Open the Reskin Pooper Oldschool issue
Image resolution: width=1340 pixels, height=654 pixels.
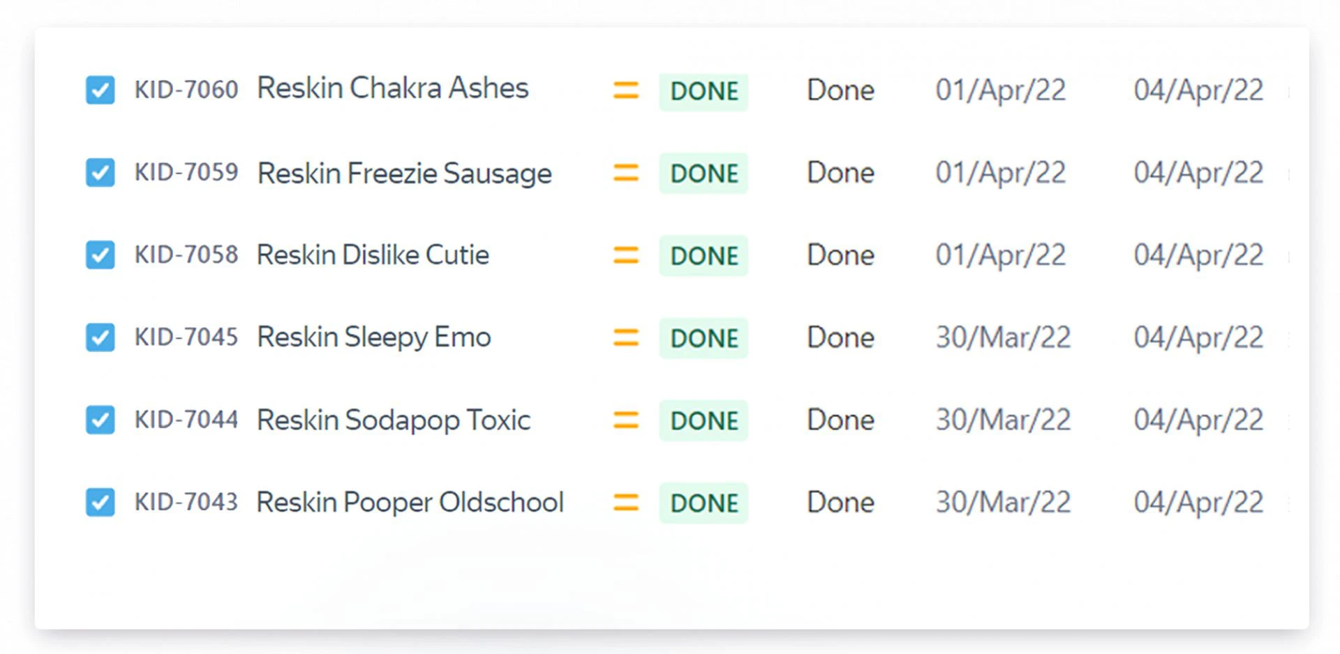pyautogui.click(x=410, y=502)
